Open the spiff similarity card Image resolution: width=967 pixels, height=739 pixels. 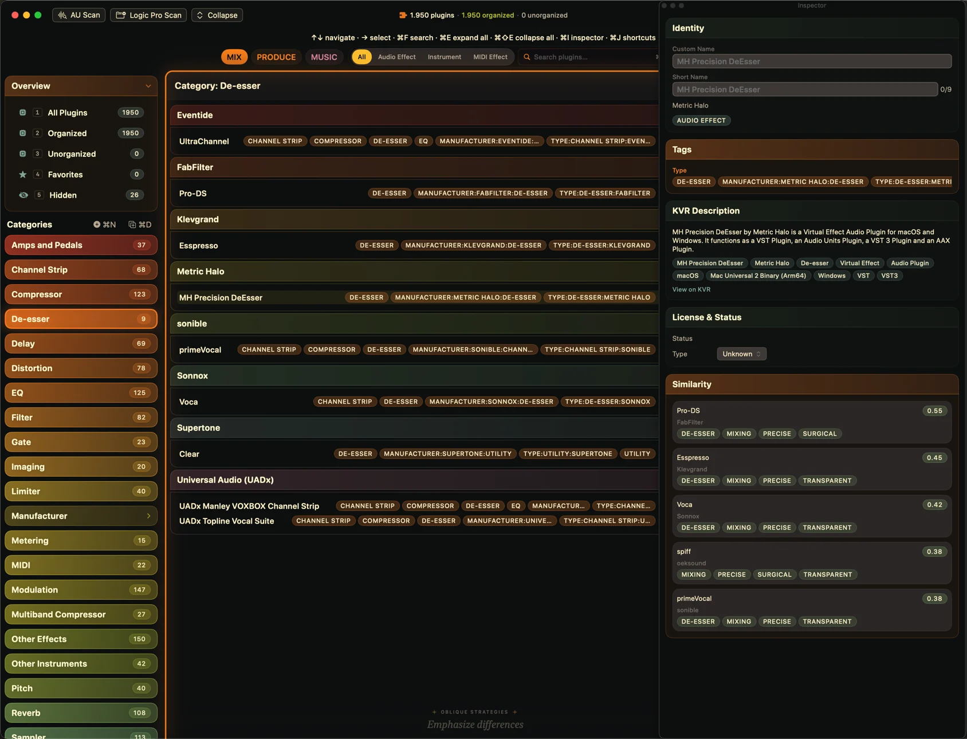(x=812, y=563)
